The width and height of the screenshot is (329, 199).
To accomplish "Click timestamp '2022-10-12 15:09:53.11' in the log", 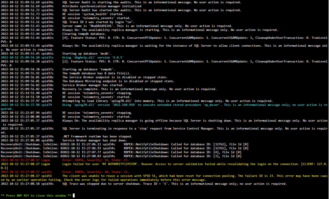I will click(20, 22).
